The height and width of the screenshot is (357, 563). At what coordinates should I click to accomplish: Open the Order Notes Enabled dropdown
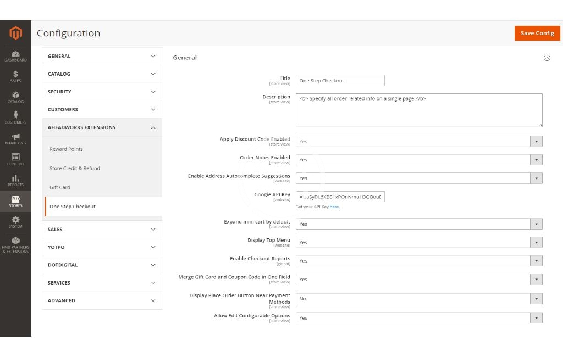pos(419,160)
